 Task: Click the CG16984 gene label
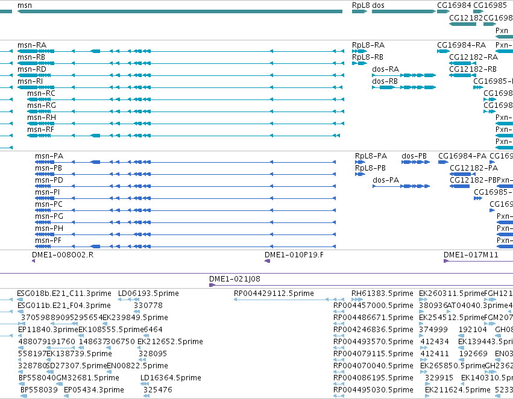point(454,5)
